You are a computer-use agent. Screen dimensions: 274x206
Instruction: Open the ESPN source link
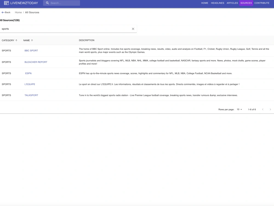tap(28, 73)
